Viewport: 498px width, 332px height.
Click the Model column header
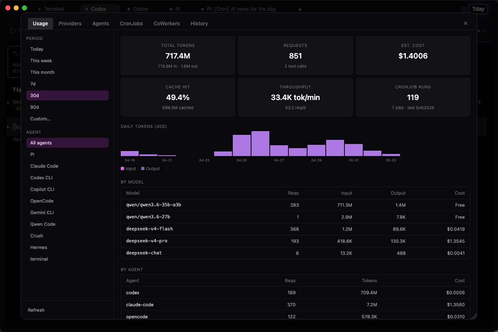click(x=133, y=193)
